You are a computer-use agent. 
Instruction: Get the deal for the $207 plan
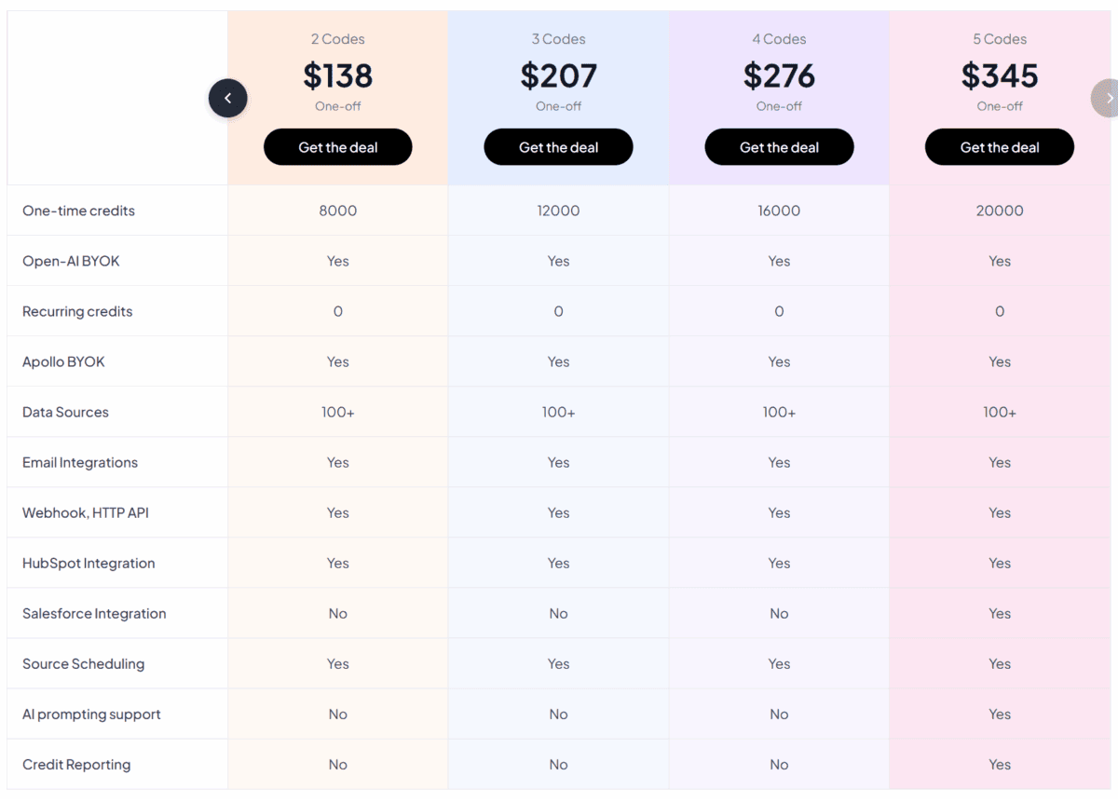(x=558, y=147)
